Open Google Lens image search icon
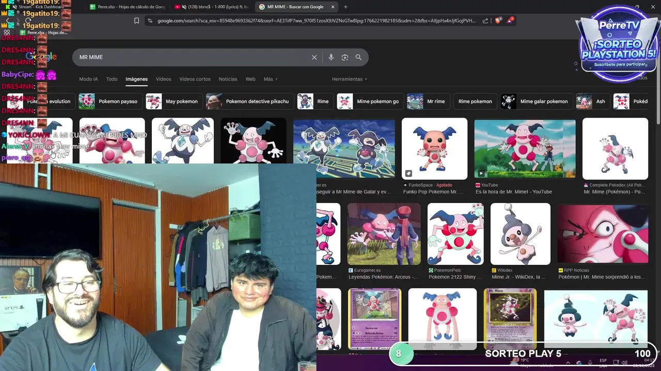Image resolution: width=661 pixels, height=371 pixels. point(345,57)
